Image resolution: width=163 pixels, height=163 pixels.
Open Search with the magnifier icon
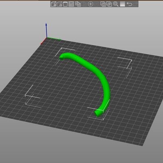point(116,4)
